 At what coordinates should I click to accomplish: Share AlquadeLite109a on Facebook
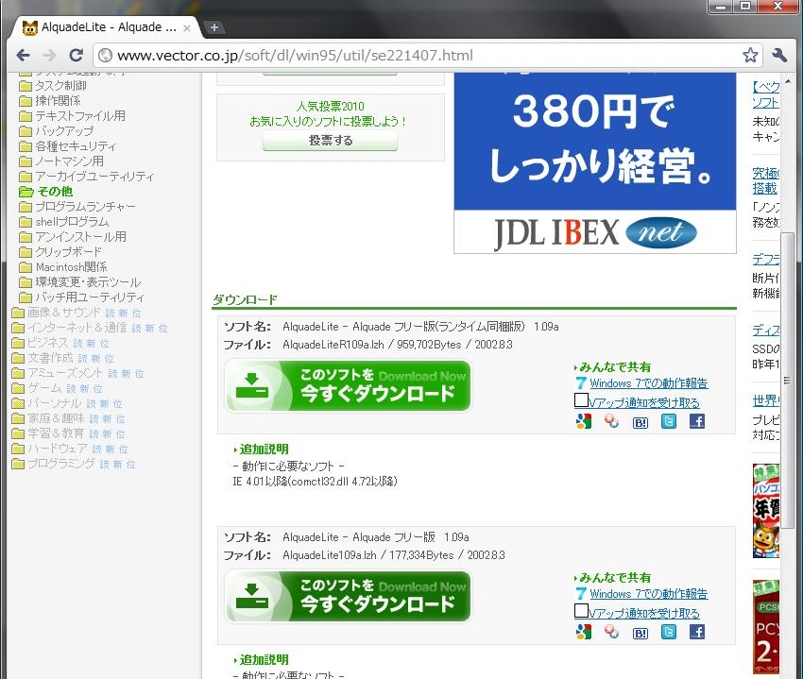tap(697, 632)
